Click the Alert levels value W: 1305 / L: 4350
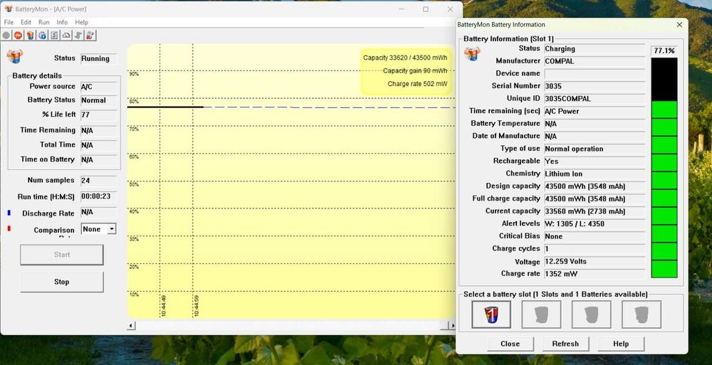Viewport: 712px width, 365px height. [595, 224]
